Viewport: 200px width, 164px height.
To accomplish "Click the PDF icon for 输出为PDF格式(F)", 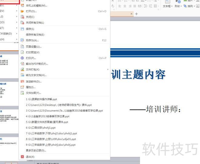I will click(x=22, y=64).
